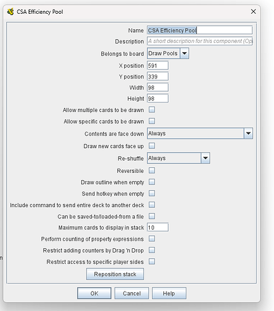274x311 pixels.
Task: Enable Allow multiple cards to be drawn
Action: tap(152, 109)
